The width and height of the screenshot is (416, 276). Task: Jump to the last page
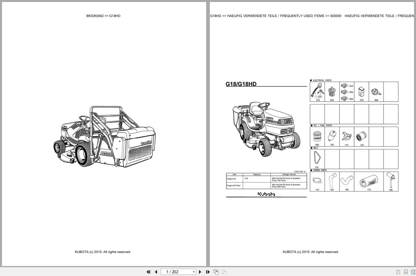coord(208,272)
